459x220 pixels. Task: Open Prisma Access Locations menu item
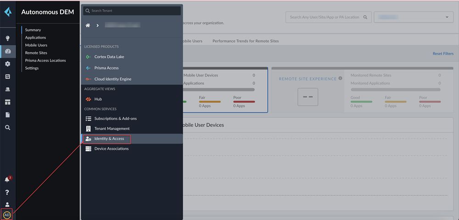(x=45, y=60)
